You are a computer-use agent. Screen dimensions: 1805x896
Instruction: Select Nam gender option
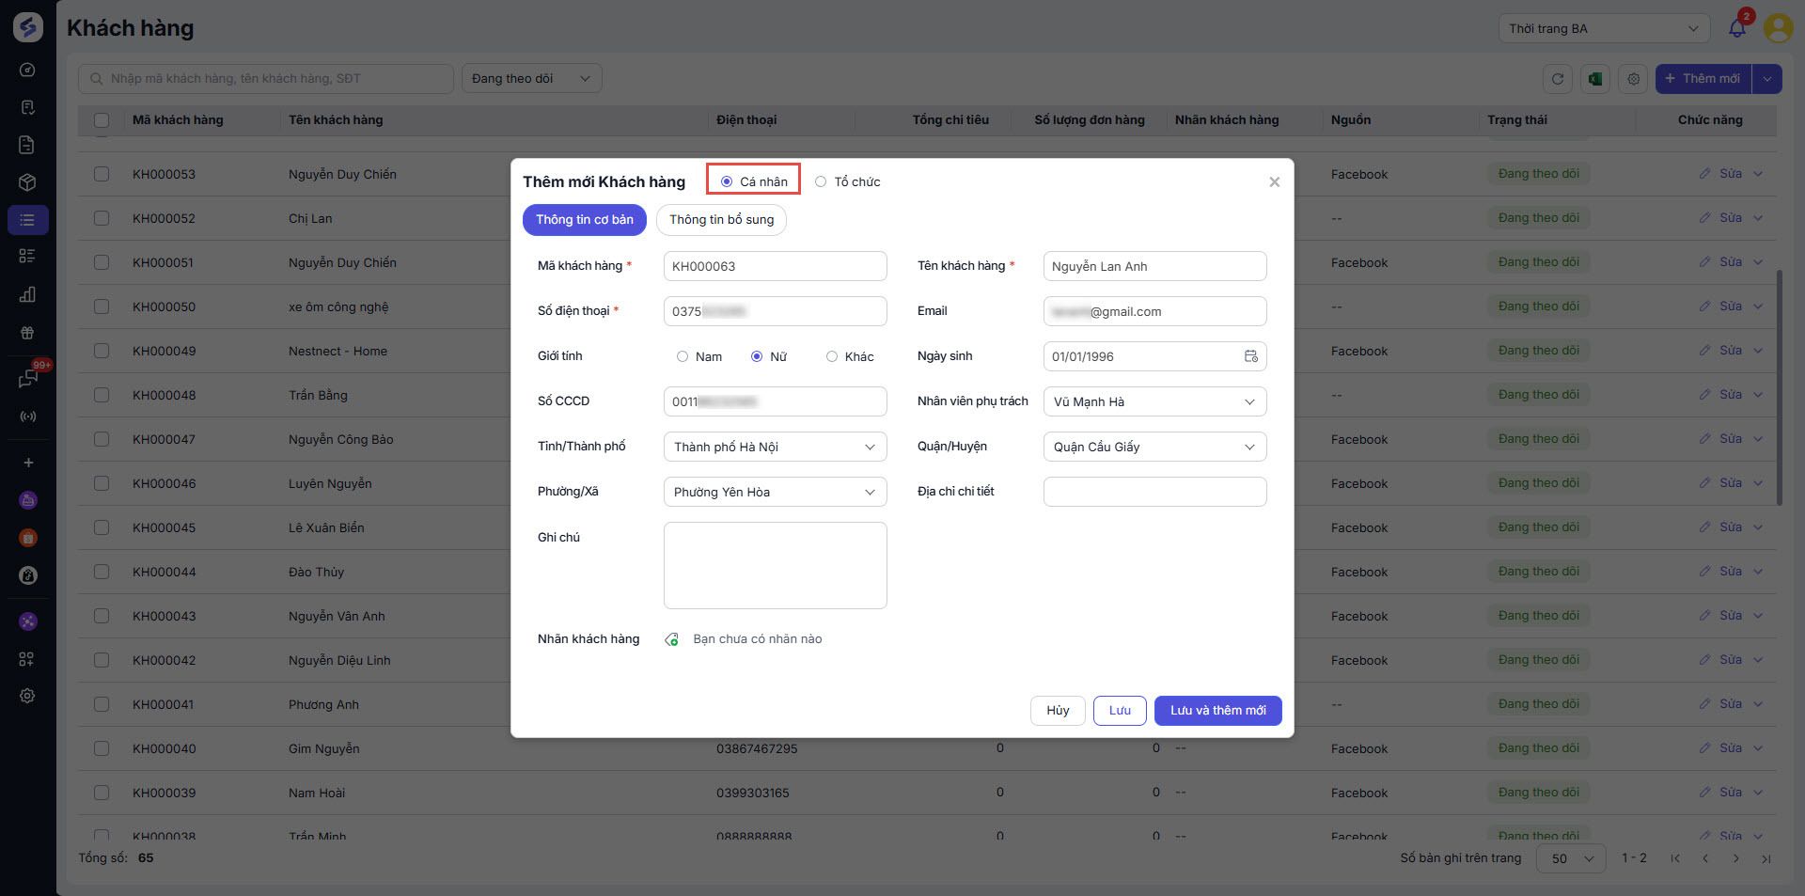pos(683,357)
